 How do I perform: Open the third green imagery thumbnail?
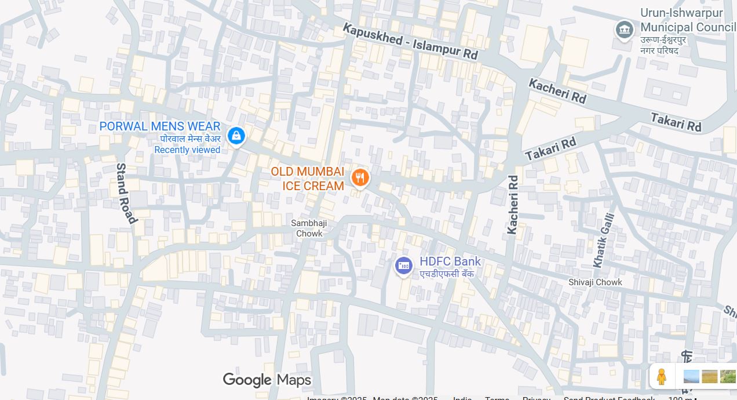pyautogui.click(x=728, y=377)
